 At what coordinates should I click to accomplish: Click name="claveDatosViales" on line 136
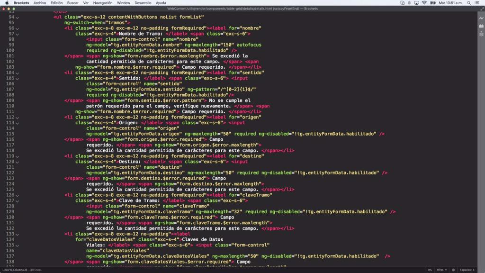[117, 251]
